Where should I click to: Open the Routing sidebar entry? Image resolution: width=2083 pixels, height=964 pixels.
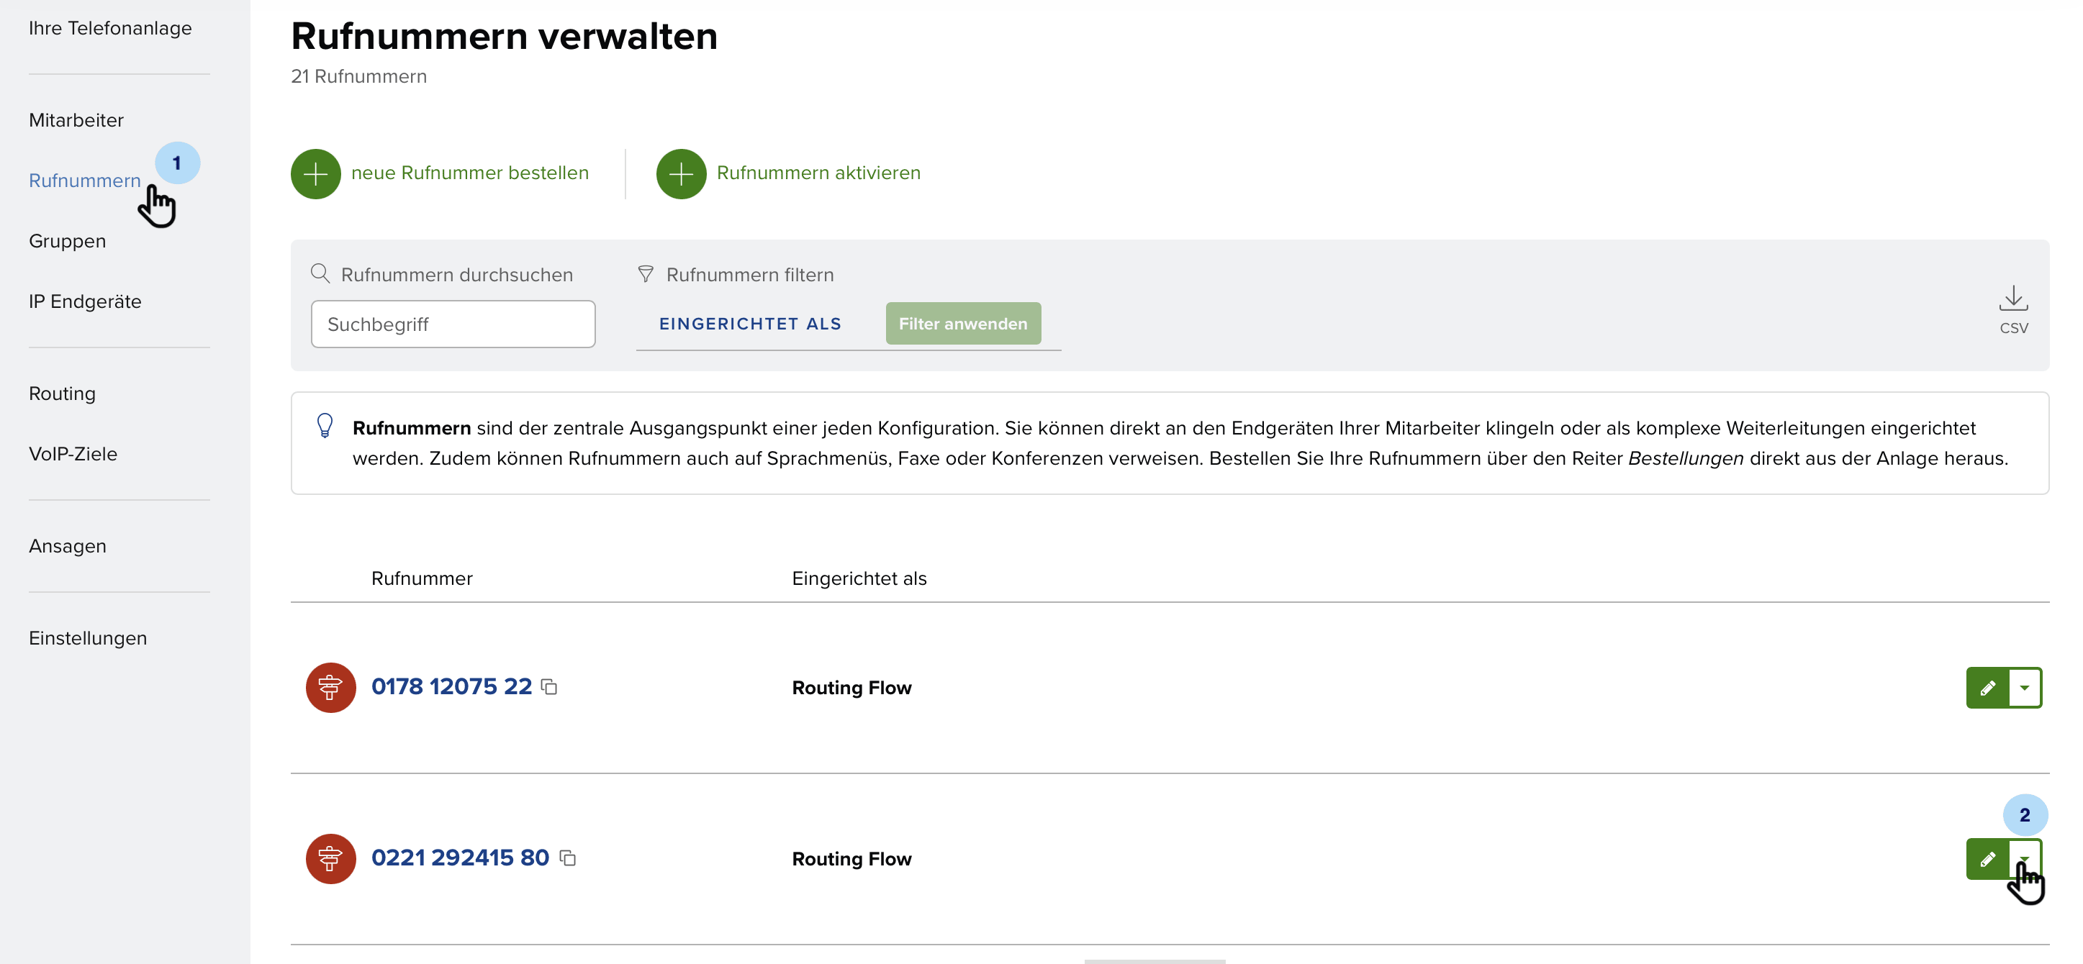click(x=63, y=394)
